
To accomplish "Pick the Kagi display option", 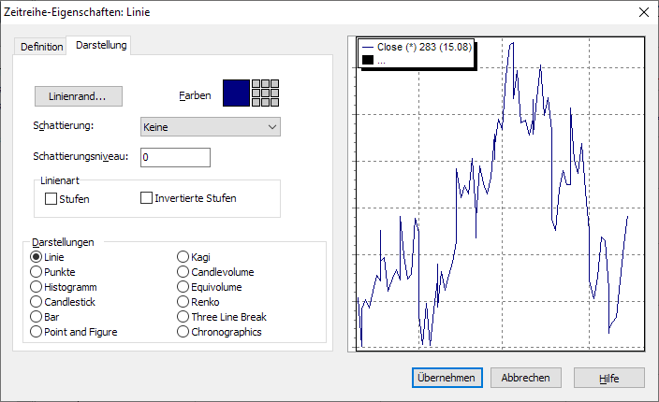I will click(183, 257).
